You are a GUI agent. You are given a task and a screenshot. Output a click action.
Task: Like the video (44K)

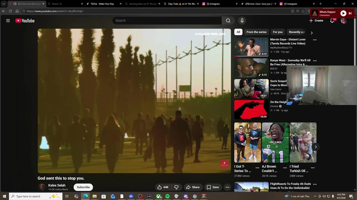coord(163,187)
